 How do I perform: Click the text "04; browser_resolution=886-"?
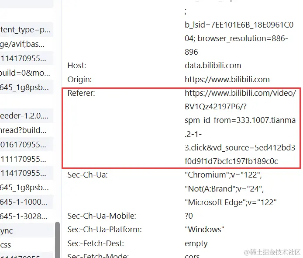(x=236, y=38)
